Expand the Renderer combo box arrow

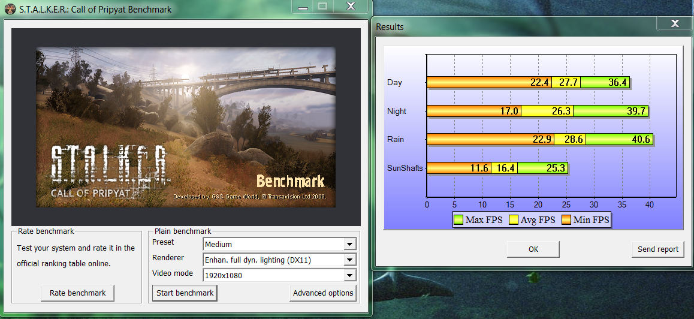tap(349, 260)
